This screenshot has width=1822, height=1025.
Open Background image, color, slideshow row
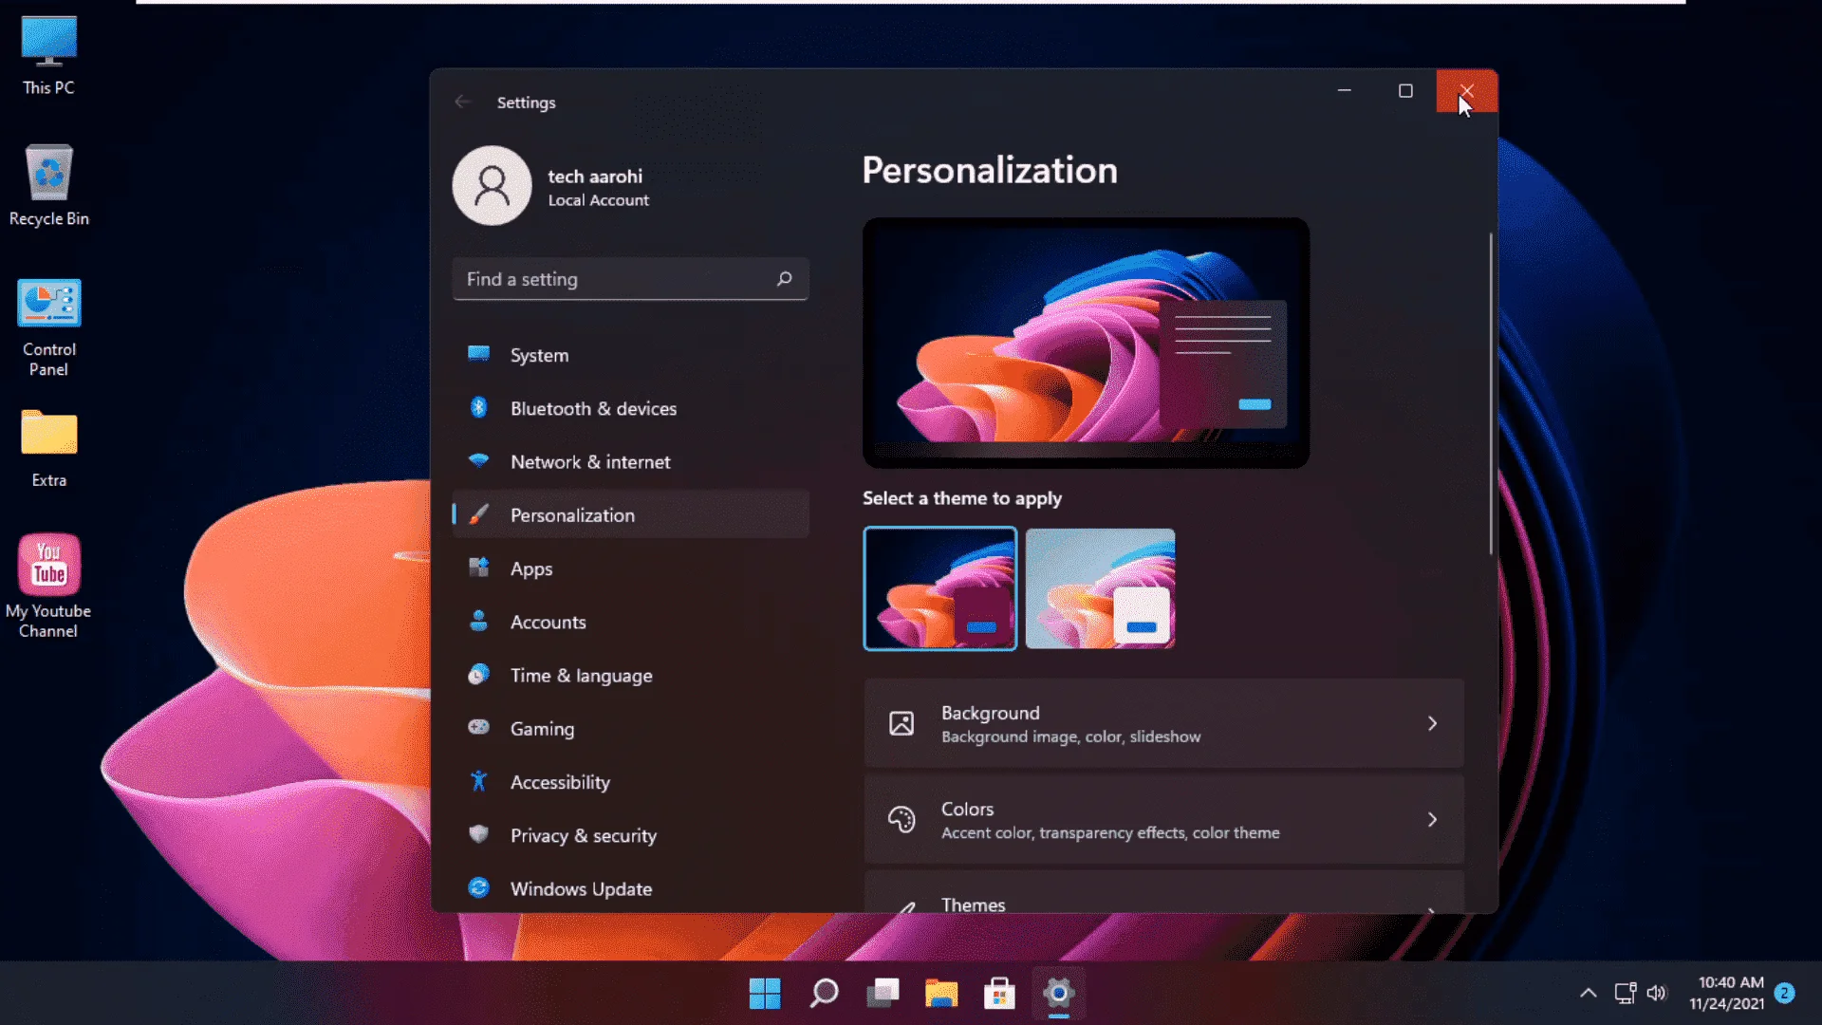[x=1163, y=723]
